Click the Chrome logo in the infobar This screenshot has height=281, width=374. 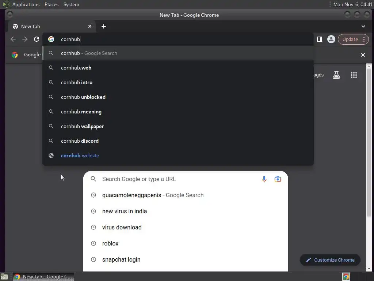15,55
